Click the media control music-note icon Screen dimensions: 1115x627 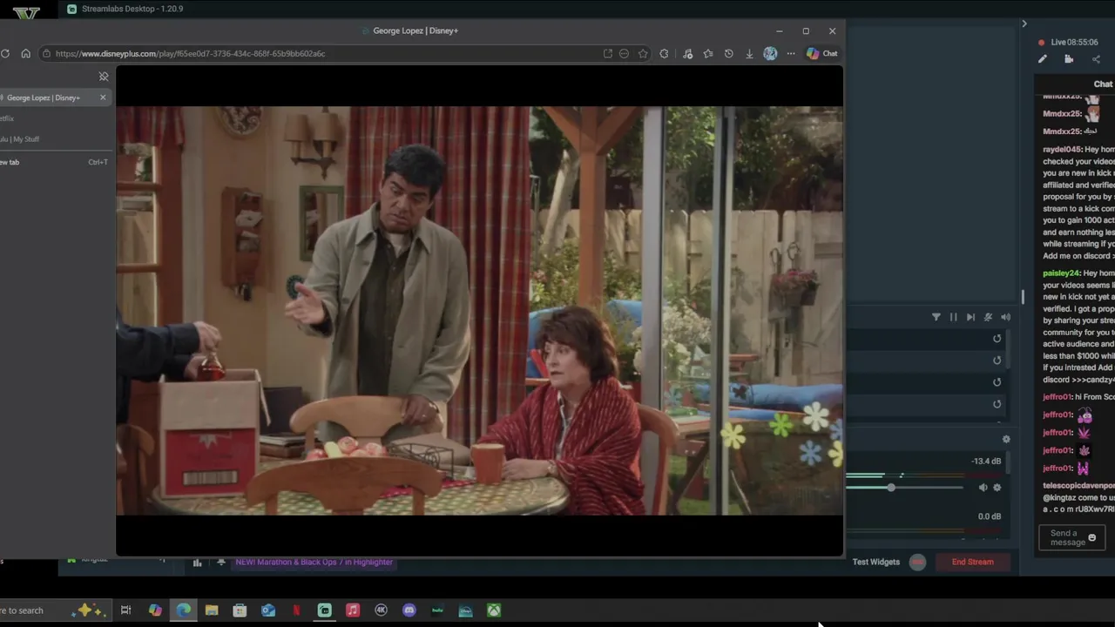687,53
